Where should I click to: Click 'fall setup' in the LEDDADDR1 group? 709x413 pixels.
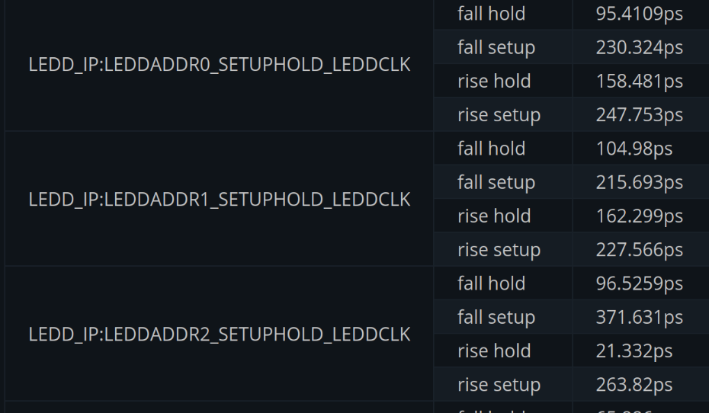(496, 182)
